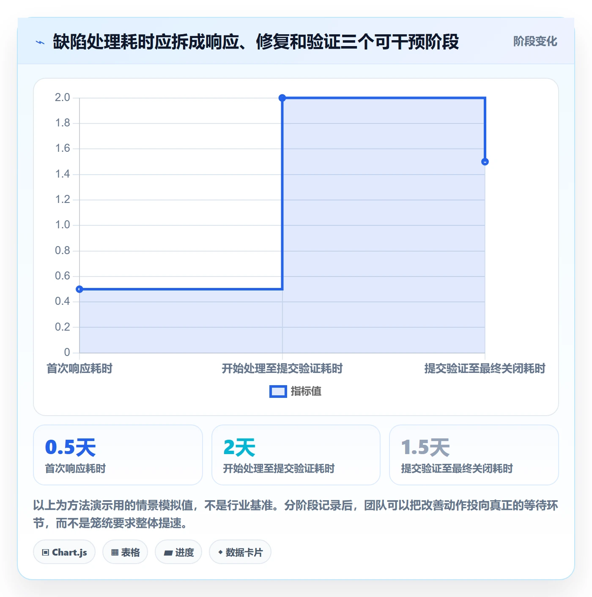
Task: Click the data point at value 1.5
Action: 485,162
